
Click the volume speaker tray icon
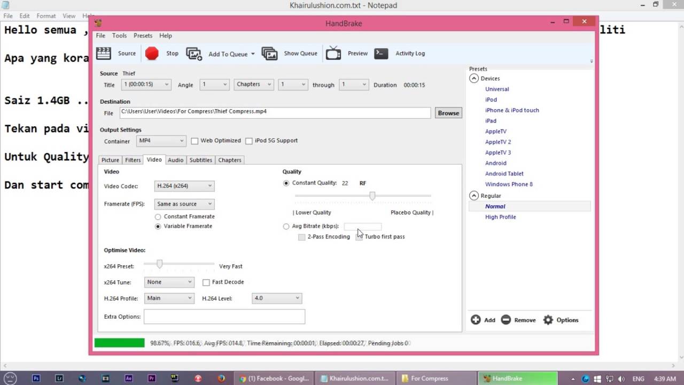point(621,379)
